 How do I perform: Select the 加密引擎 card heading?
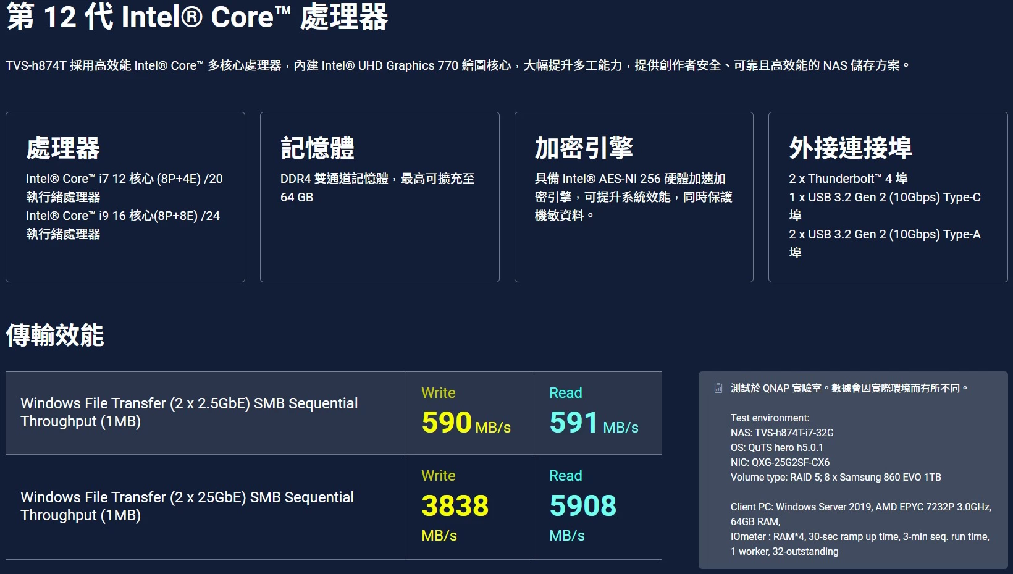[x=584, y=148]
